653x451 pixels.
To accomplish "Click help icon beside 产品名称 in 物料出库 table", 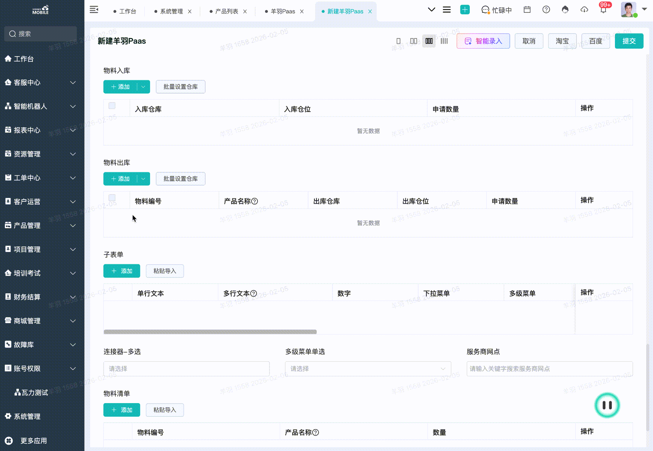I will coord(254,201).
